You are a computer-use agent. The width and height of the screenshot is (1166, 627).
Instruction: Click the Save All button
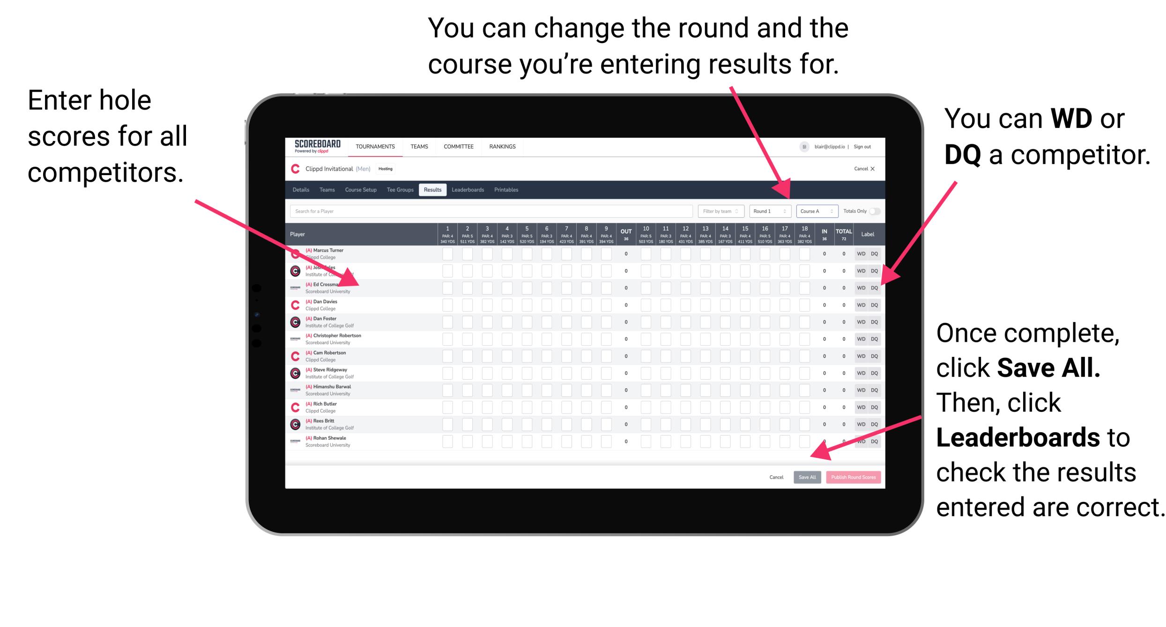point(807,477)
